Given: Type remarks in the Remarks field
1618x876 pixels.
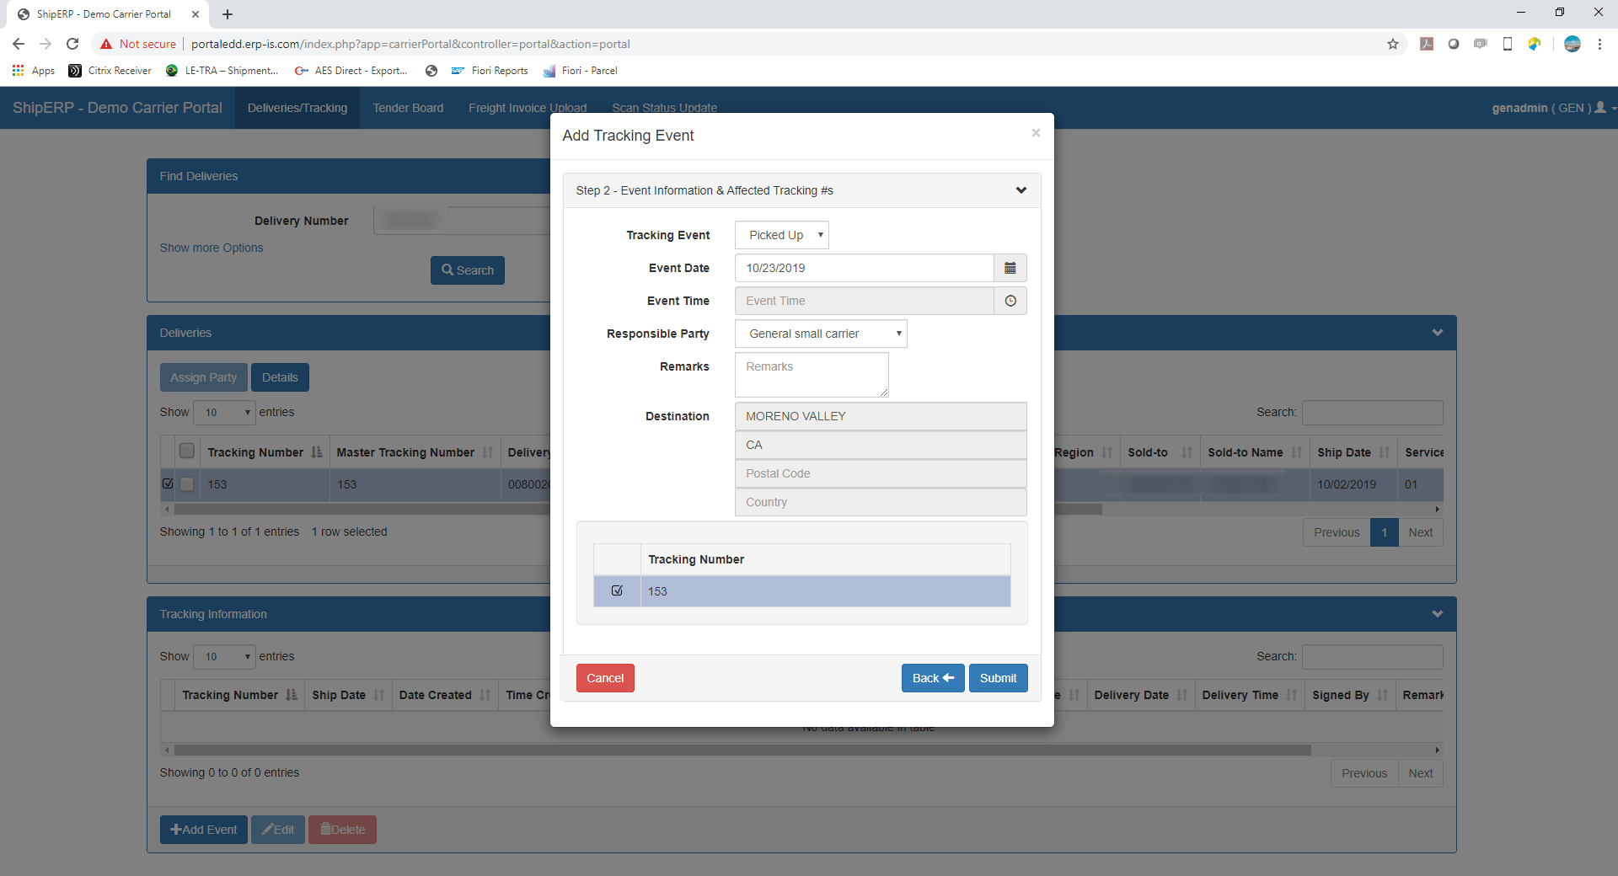Looking at the screenshot, I should [x=811, y=374].
